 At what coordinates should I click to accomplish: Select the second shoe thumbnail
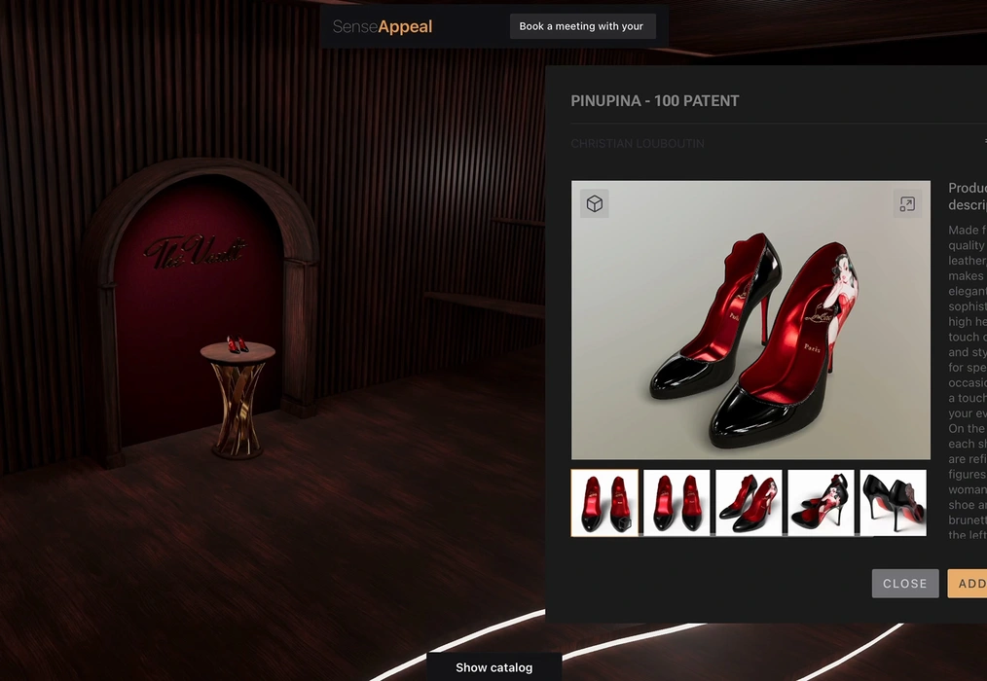coord(676,503)
